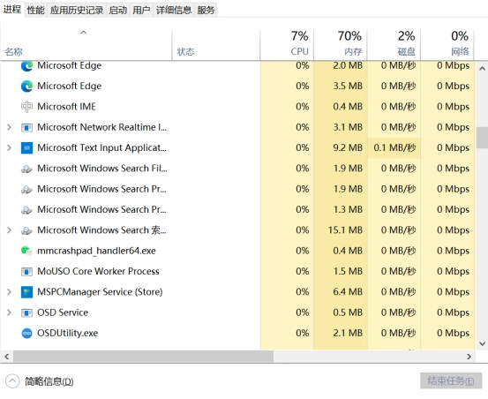This screenshot has width=488, height=399.
Task: Click the horizontal scrollbar thumb
Action: click(x=143, y=357)
